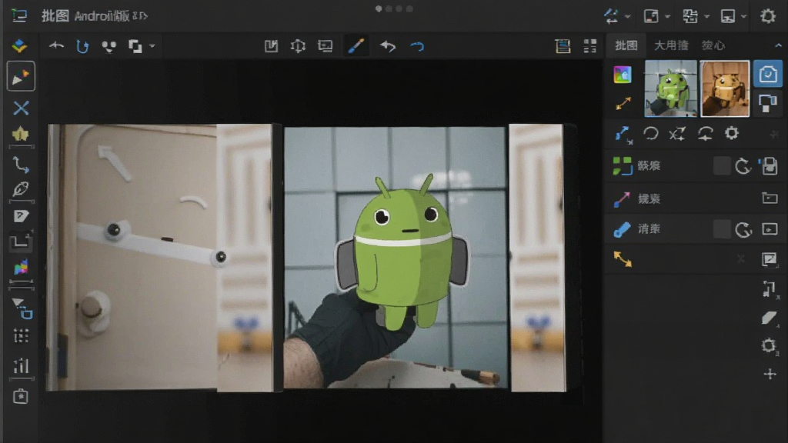
Task: Select the arrow pointer tool in left toolbar
Action: click(21, 77)
